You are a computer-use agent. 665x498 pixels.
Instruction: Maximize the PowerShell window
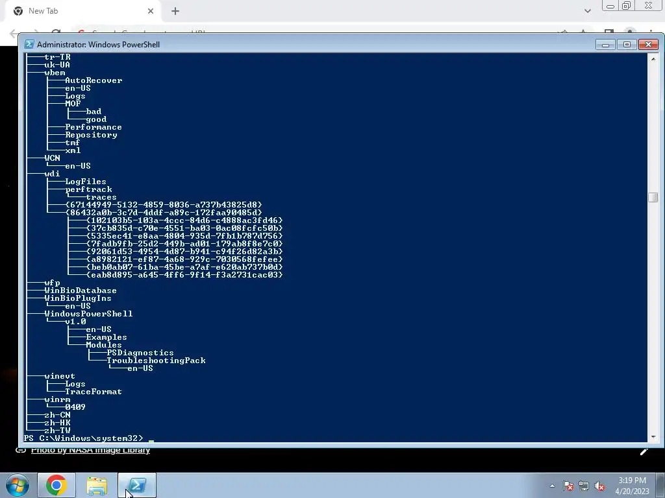[627, 45]
